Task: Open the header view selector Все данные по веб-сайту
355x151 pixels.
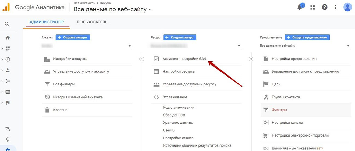Action: [x=112, y=9]
